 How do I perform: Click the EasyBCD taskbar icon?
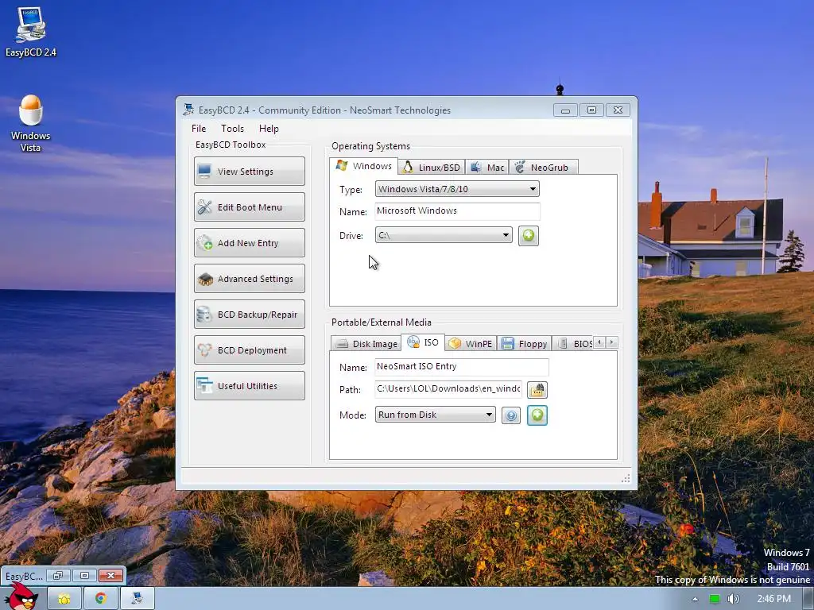[x=137, y=599]
